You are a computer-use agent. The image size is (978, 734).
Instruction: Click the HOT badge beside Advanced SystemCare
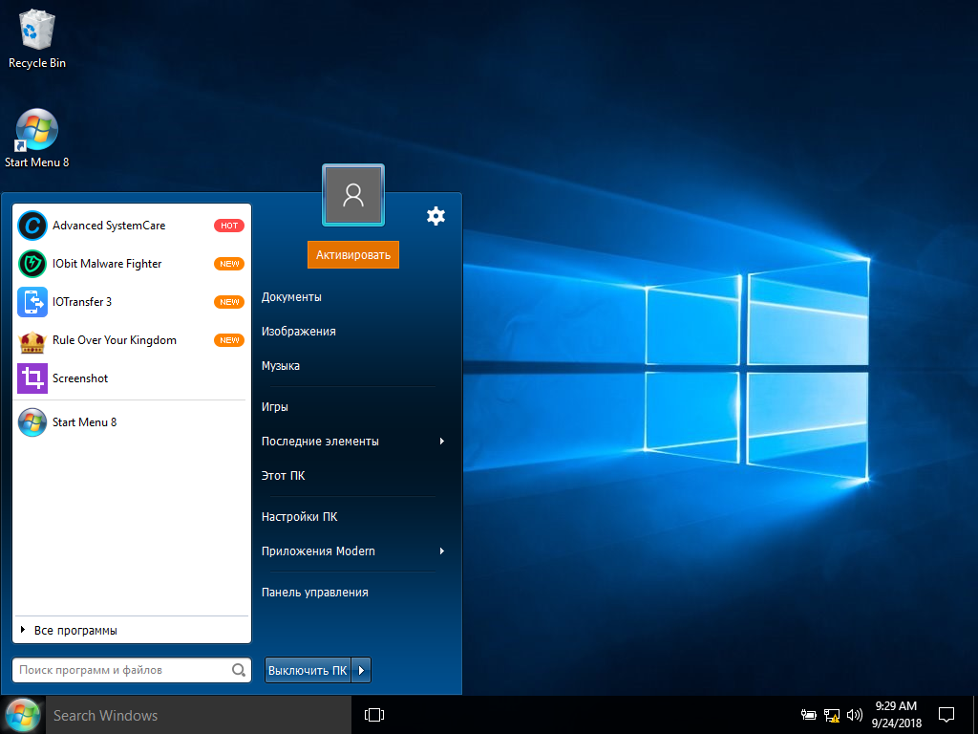229,226
